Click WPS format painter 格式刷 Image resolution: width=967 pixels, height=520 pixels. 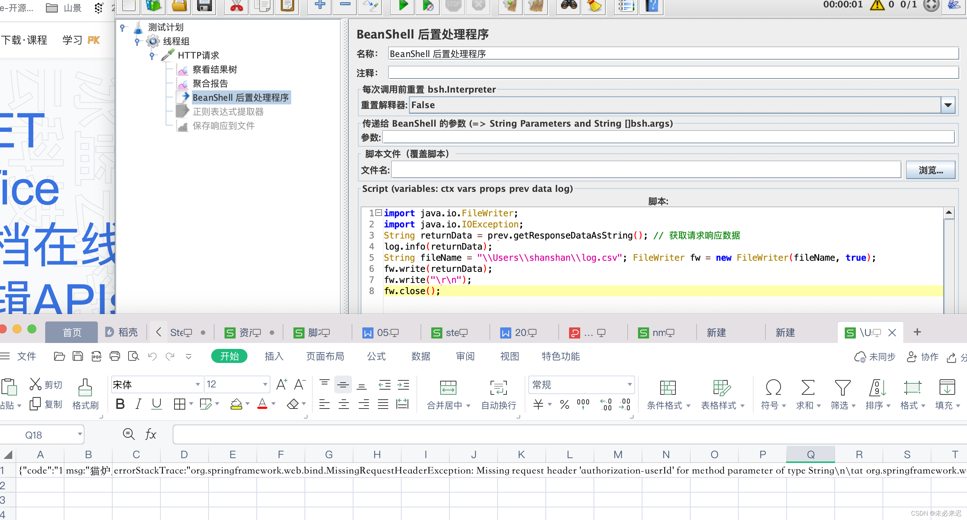click(x=85, y=394)
